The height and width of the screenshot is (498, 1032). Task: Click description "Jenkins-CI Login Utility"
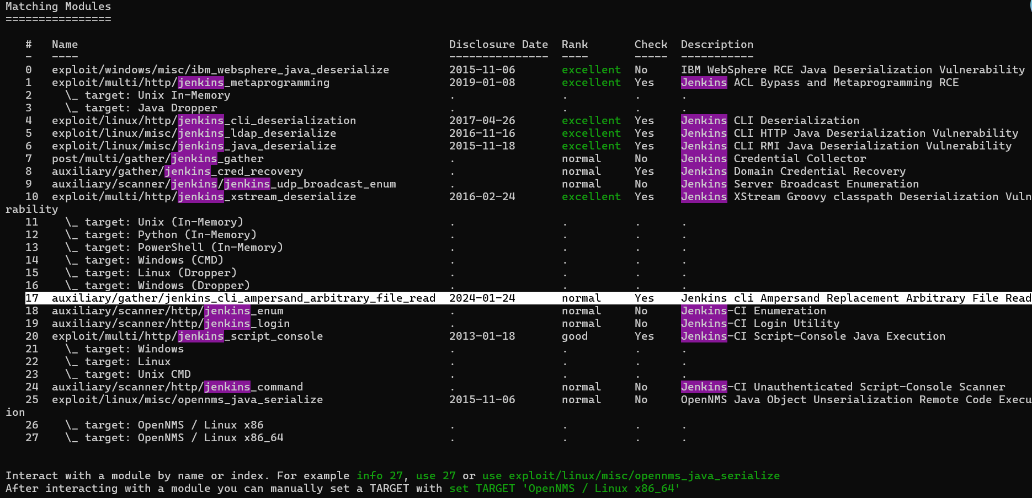[760, 324]
